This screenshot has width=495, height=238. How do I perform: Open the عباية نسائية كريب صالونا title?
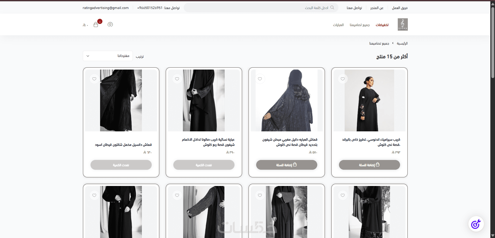(208, 142)
